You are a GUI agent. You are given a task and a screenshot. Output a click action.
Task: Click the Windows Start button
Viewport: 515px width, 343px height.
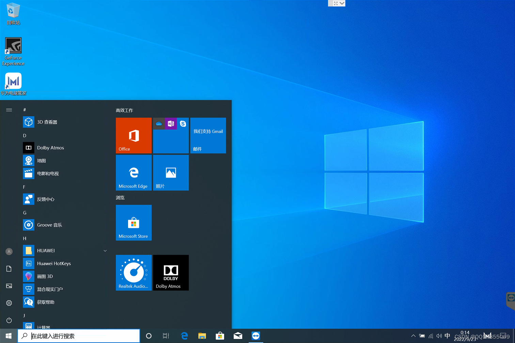coord(9,336)
